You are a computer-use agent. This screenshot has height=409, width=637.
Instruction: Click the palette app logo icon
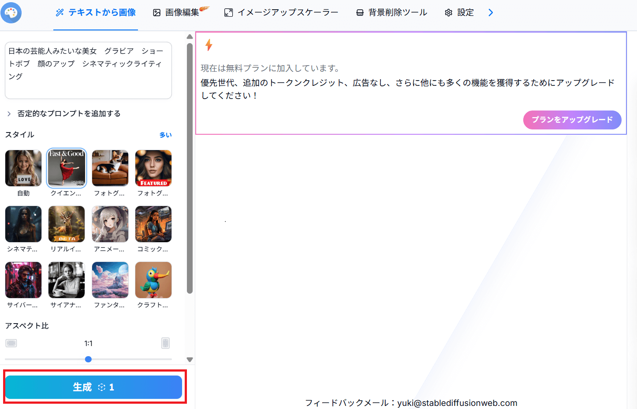(x=11, y=13)
